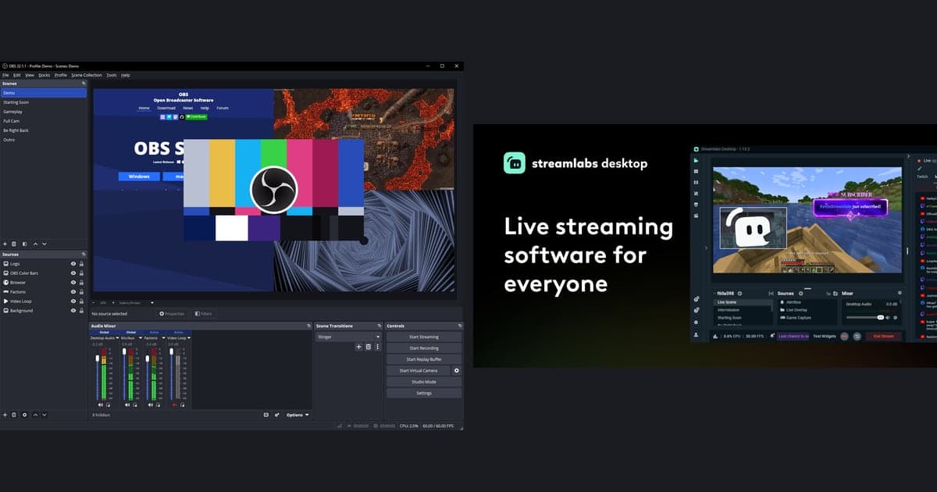Remove the Stinger transition with the trash icon
The height and width of the screenshot is (492, 937).
(x=369, y=347)
